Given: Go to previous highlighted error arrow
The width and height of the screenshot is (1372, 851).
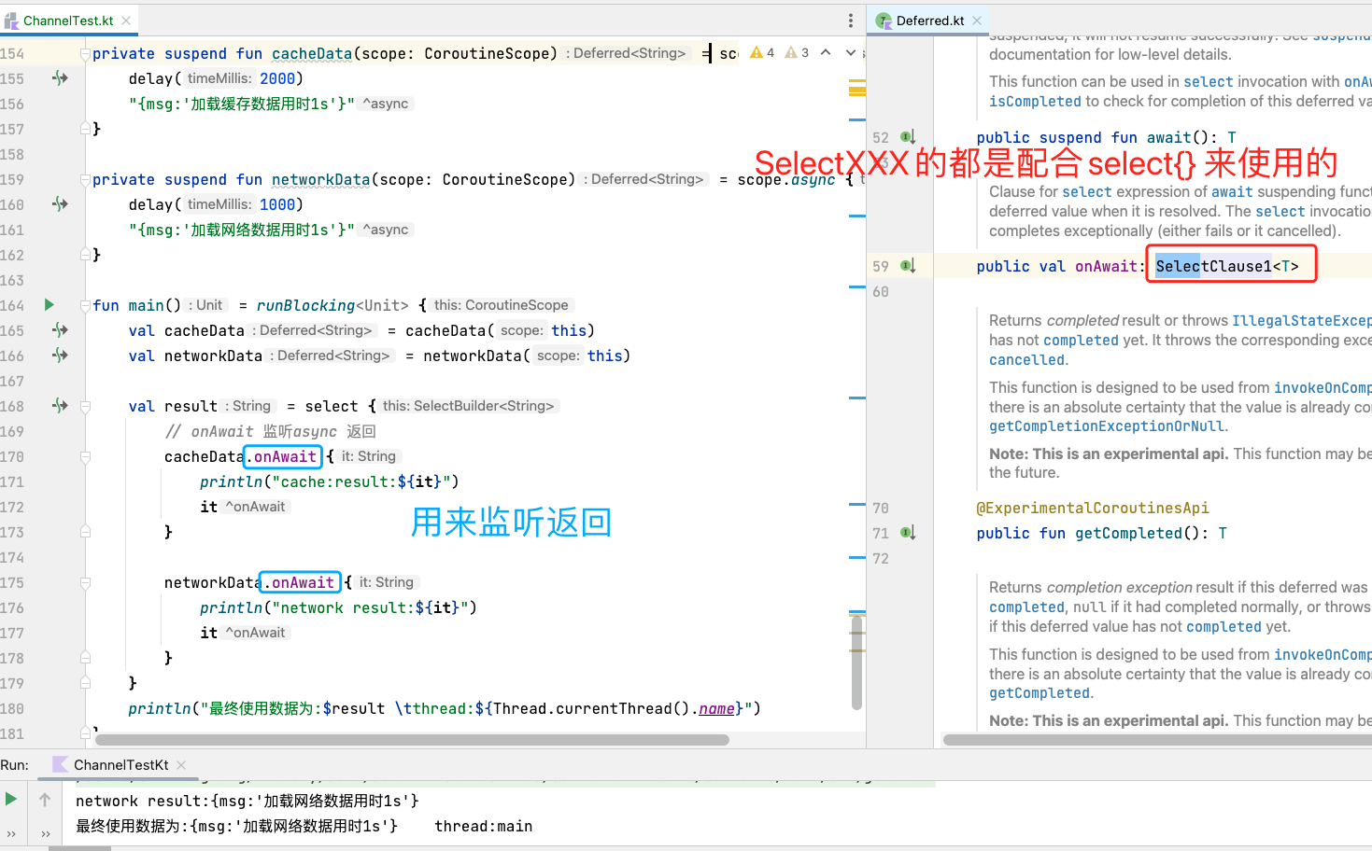Looking at the screenshot, I should coord(826,52).
